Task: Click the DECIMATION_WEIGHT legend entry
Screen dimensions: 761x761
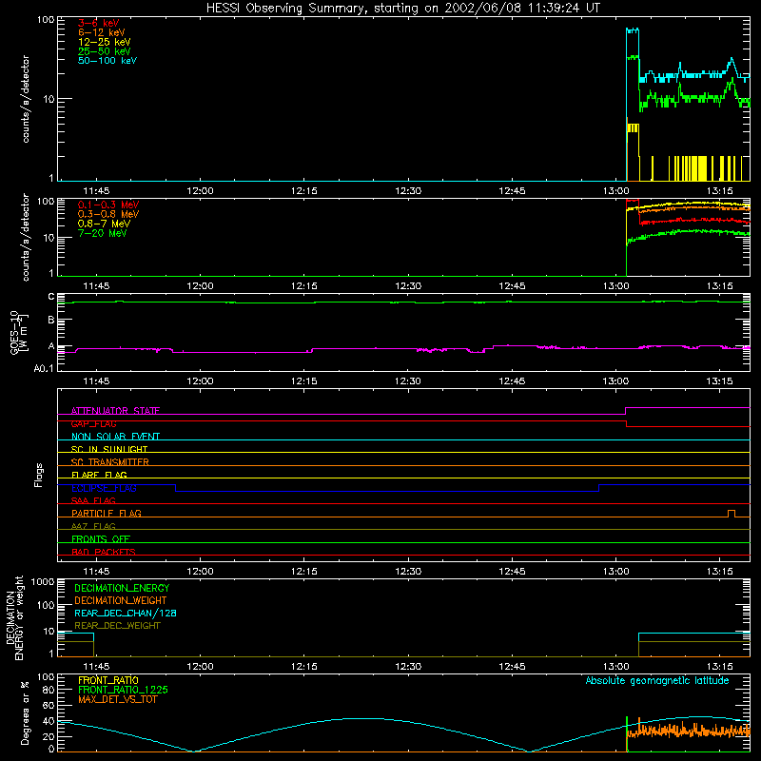Action: coord(121,600)
